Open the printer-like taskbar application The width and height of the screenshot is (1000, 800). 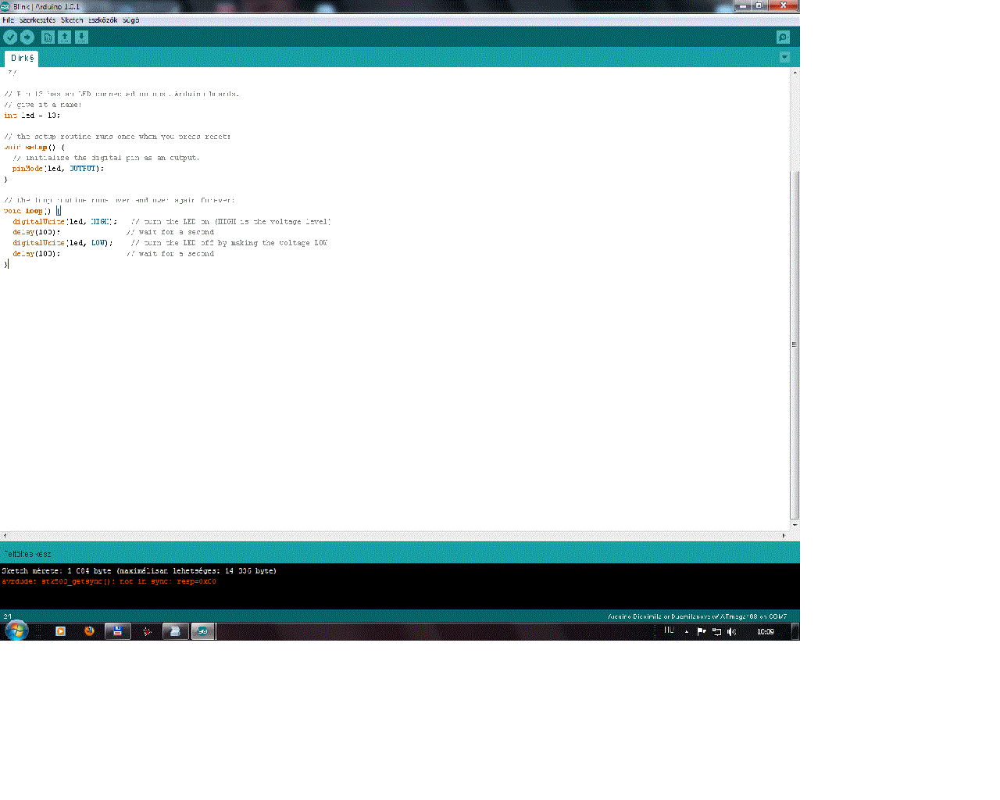click(x=175, y=631)
